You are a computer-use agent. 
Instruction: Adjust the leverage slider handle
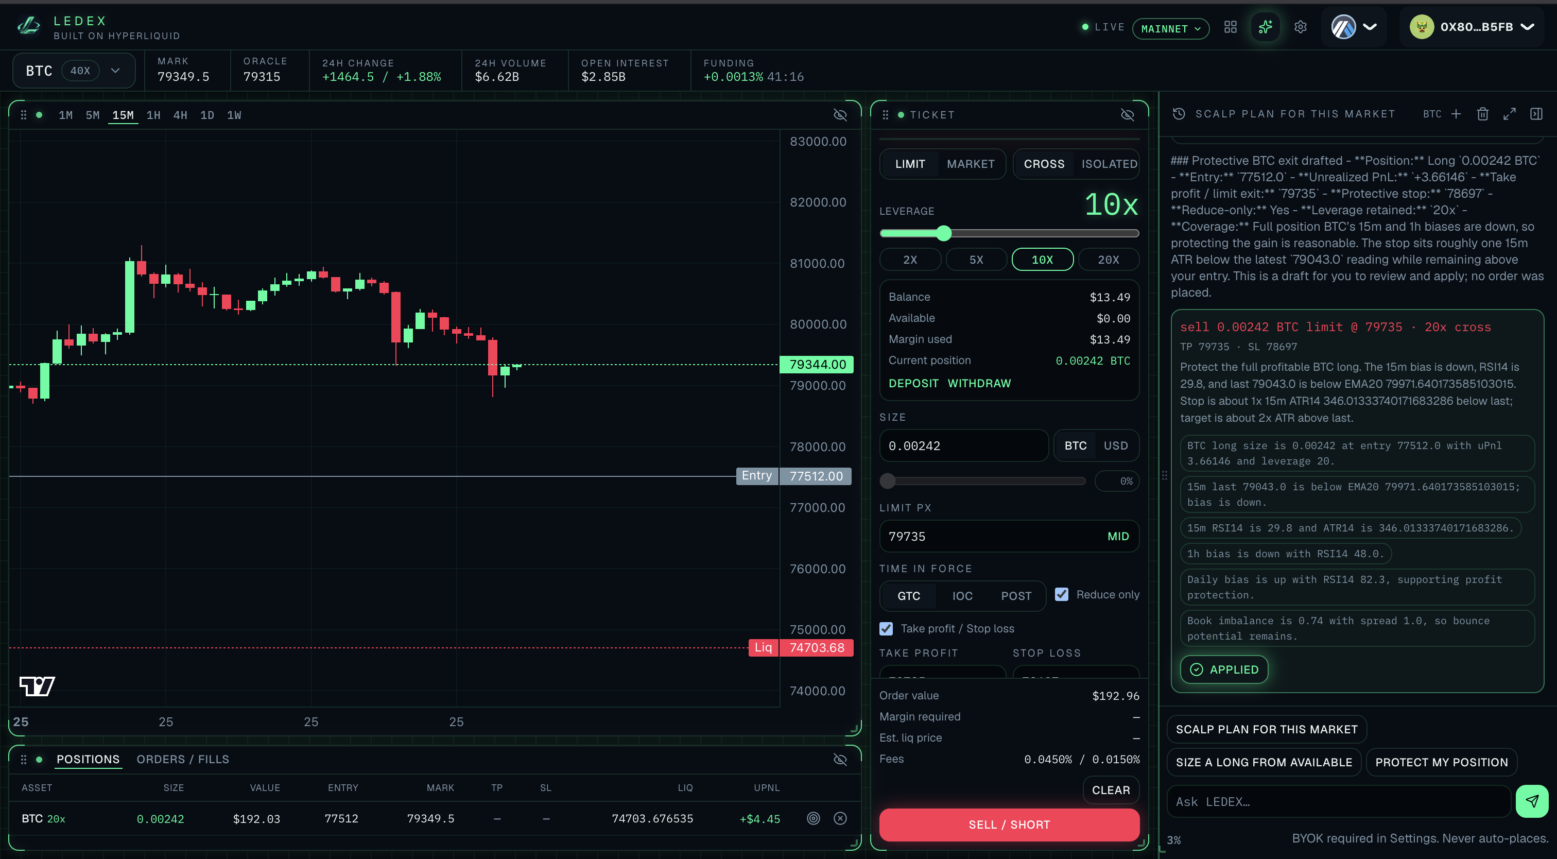tap(943, 233)
